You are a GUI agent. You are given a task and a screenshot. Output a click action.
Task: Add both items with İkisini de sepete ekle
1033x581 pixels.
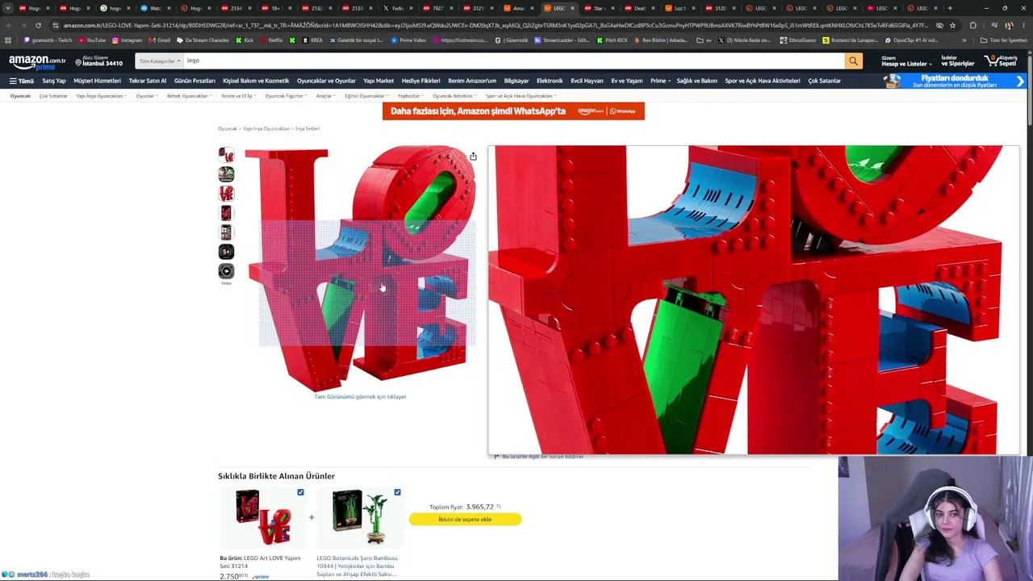(465, 519)
